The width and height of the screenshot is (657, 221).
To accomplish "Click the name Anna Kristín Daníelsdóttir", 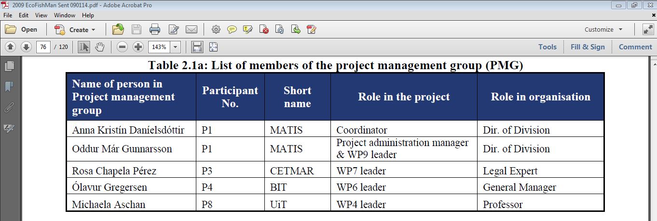I will (x=128, y=130).
